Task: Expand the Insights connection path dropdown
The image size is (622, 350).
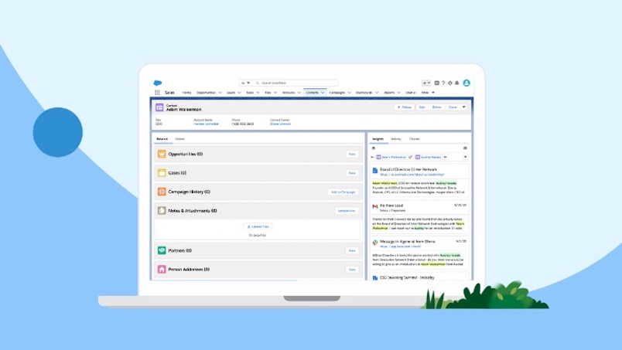Action: click(x=465, y=157)
